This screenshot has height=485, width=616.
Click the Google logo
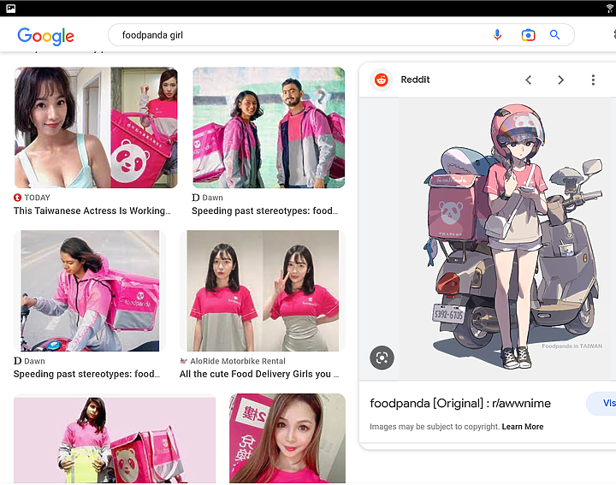[46, 37]
